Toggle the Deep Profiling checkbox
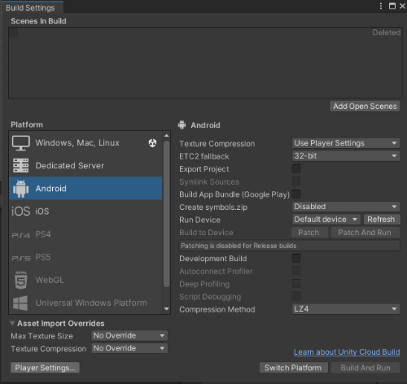The width and height of the screenshot is (407, 384). (x=296, y=284)
